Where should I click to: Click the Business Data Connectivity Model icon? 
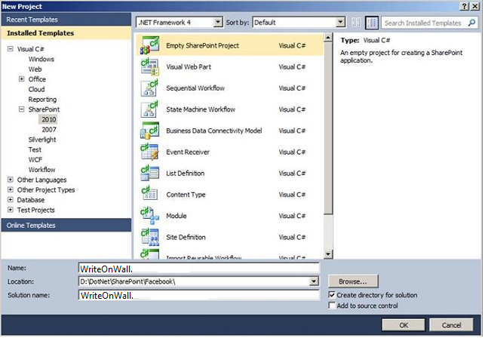(149, 131)
